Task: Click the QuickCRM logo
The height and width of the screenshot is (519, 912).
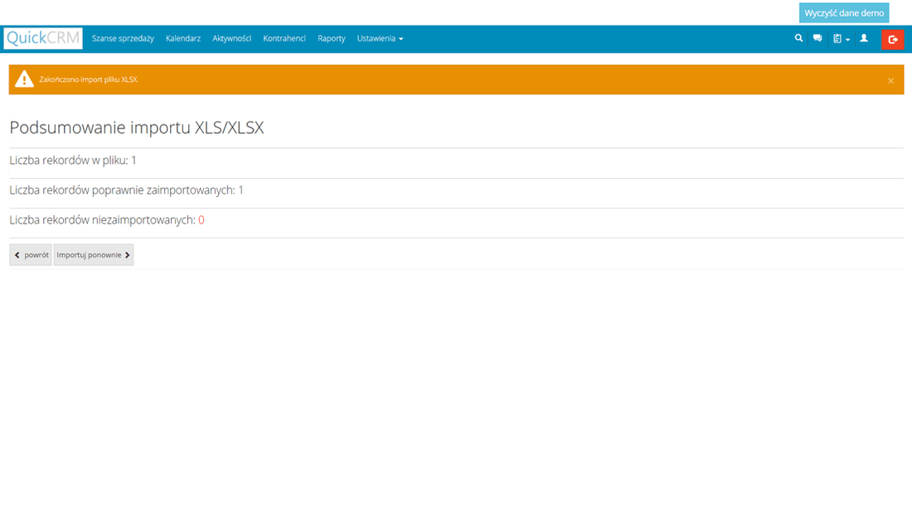Action: 42,38
